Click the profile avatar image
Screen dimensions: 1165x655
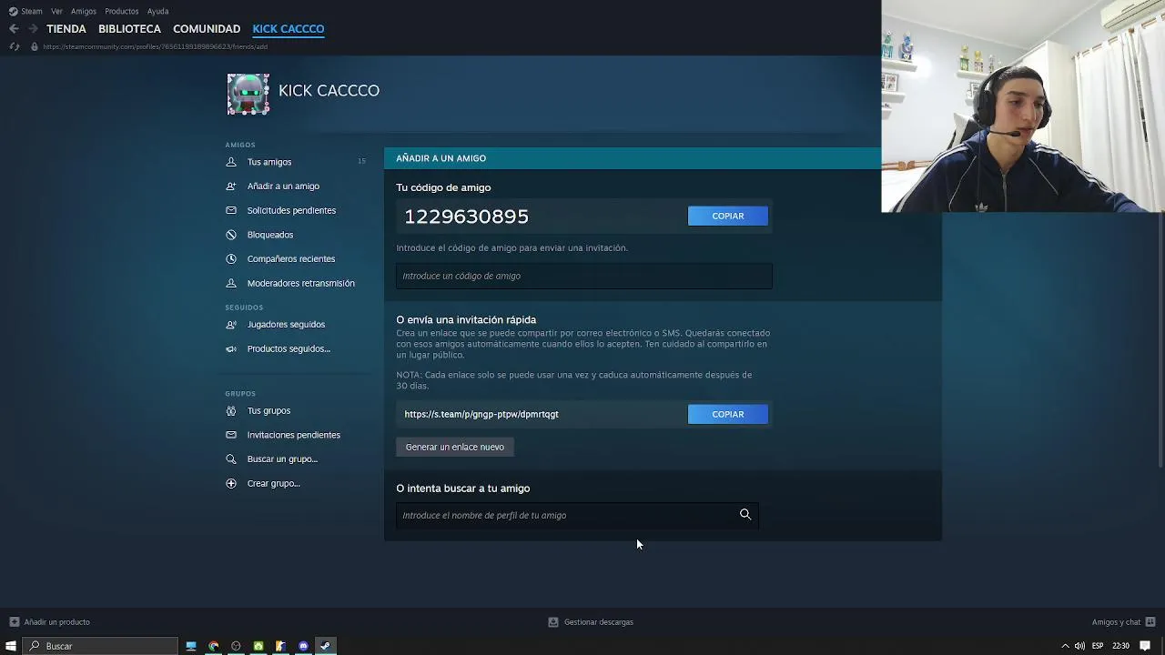[x=248, y=95]
